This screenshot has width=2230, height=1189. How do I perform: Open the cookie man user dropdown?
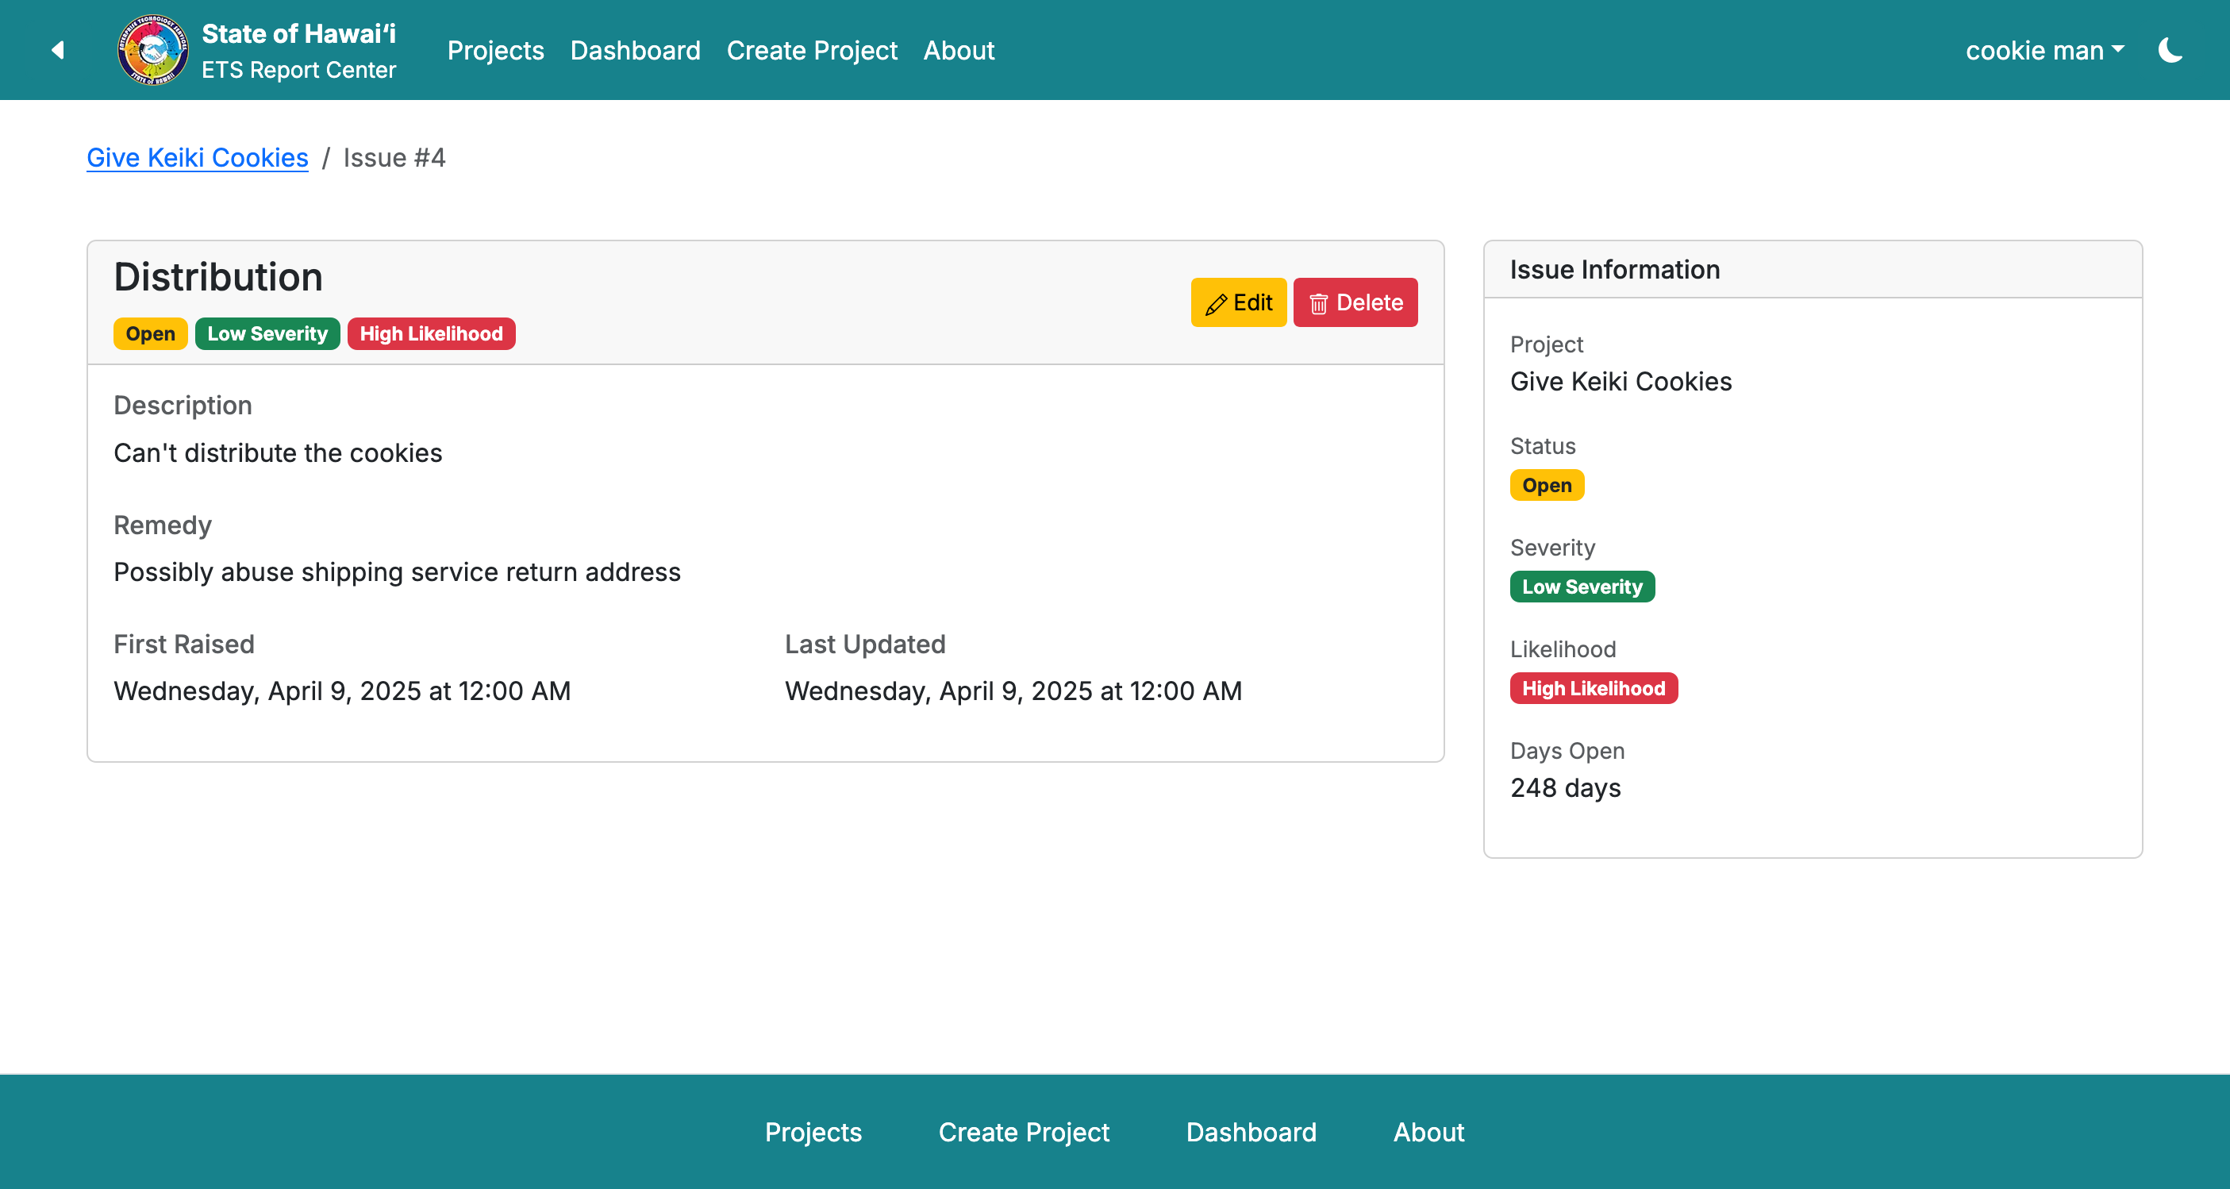tap(2044, 50)
